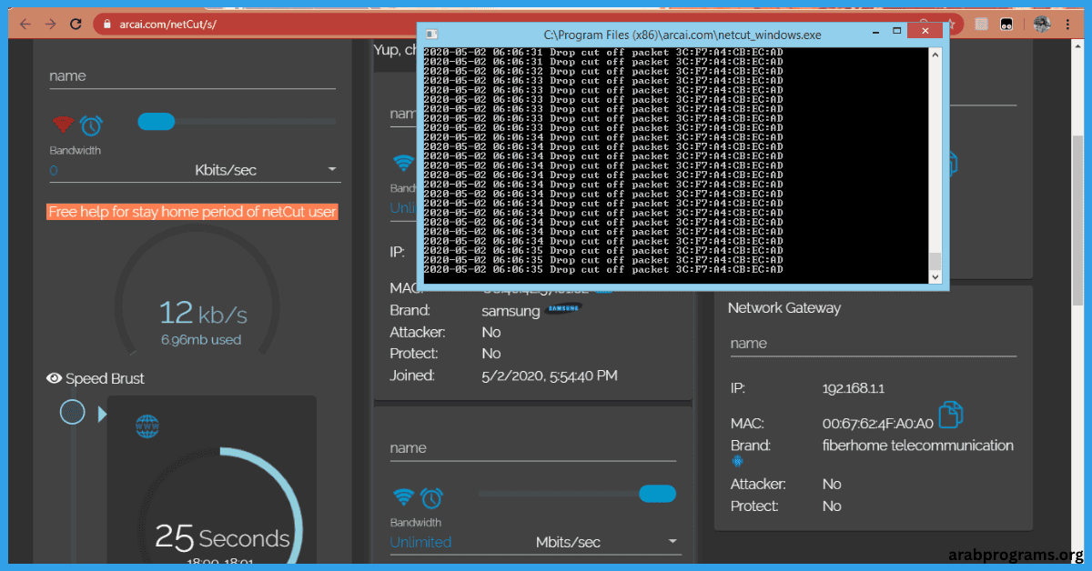Go forward in the Chrome browser
This screenshot has height=571, width=1092.
pos(50,24)
